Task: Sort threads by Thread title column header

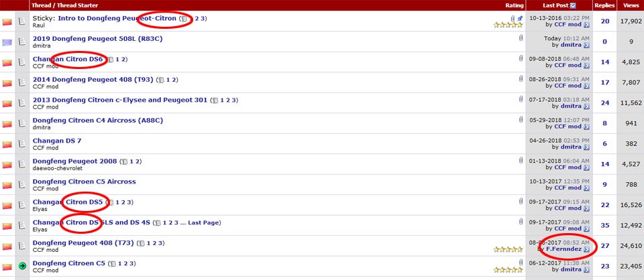Action: point(40,5)
